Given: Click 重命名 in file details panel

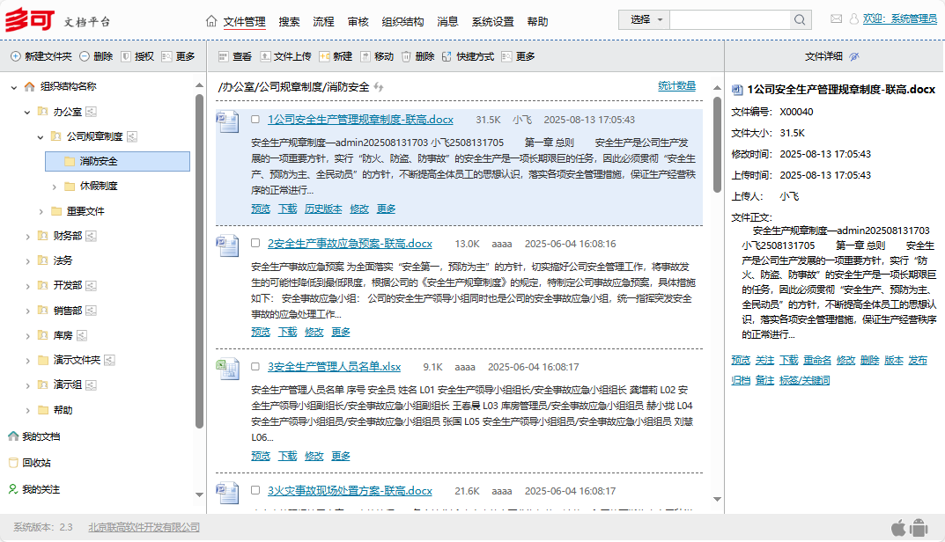Looking at the screenshot, I should coord(817,360).
